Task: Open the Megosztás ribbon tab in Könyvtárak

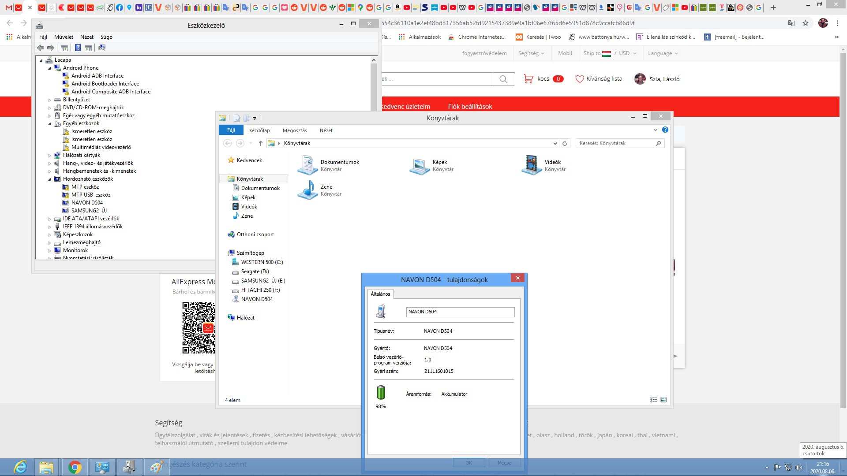Action: 295,130
